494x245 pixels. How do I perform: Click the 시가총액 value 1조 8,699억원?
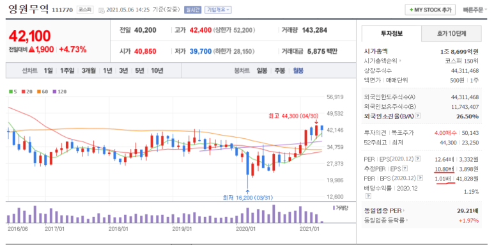pyautogui.click(x=459, y=51)
